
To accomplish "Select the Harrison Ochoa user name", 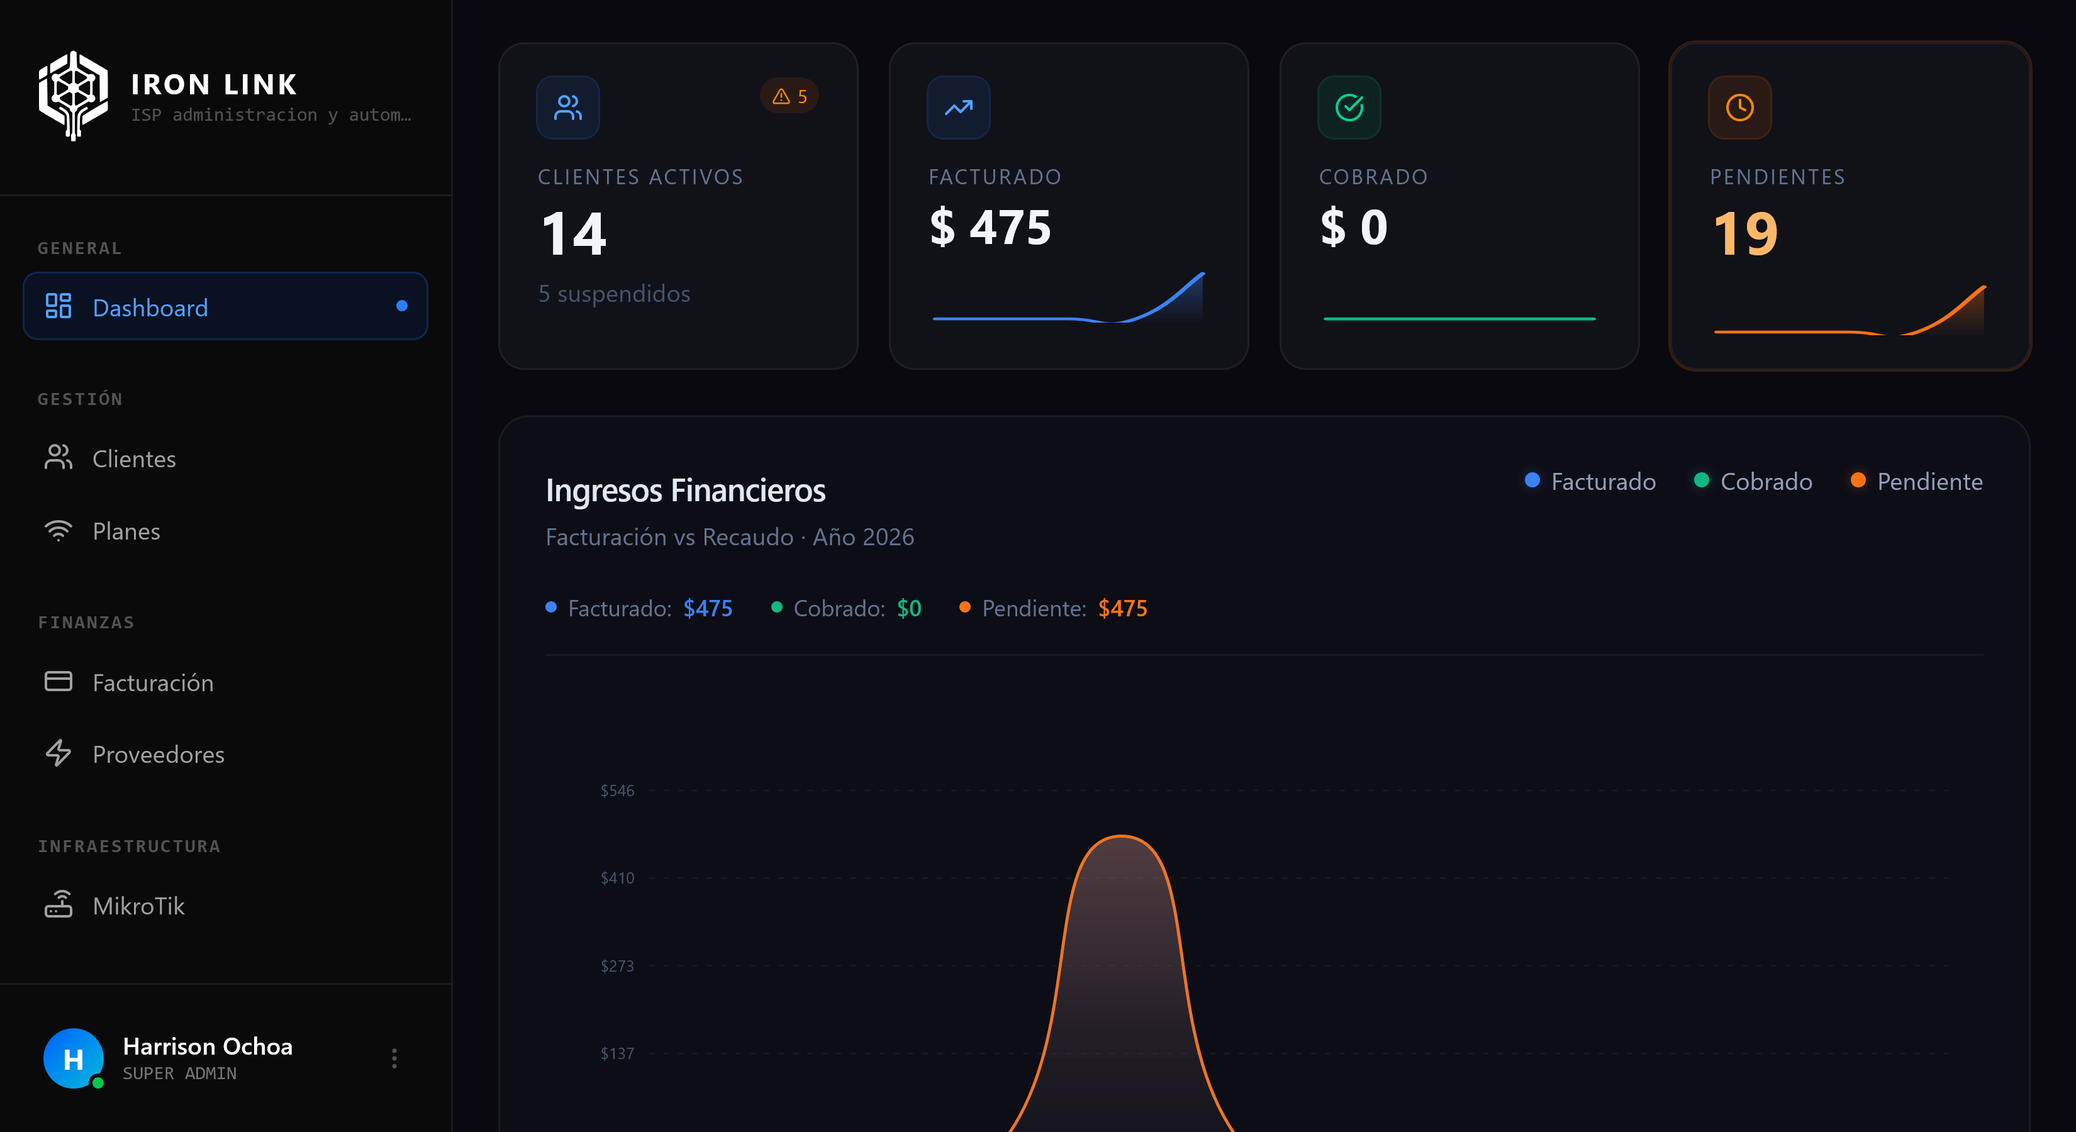I will click(207, 1046).
